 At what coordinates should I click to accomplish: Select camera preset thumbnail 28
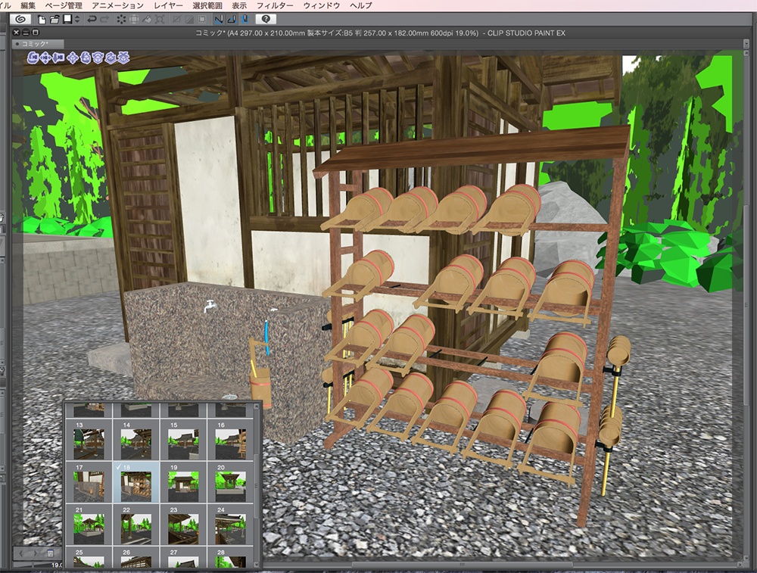(230, 558)
